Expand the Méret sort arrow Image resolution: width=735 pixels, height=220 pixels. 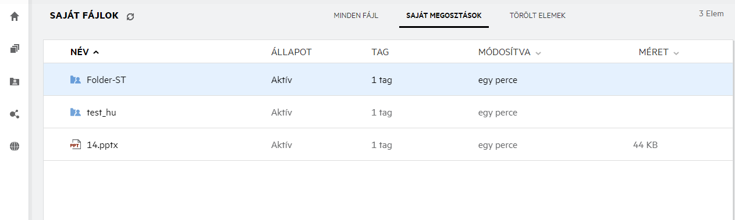pyautogui.click(x=676, y=53)
